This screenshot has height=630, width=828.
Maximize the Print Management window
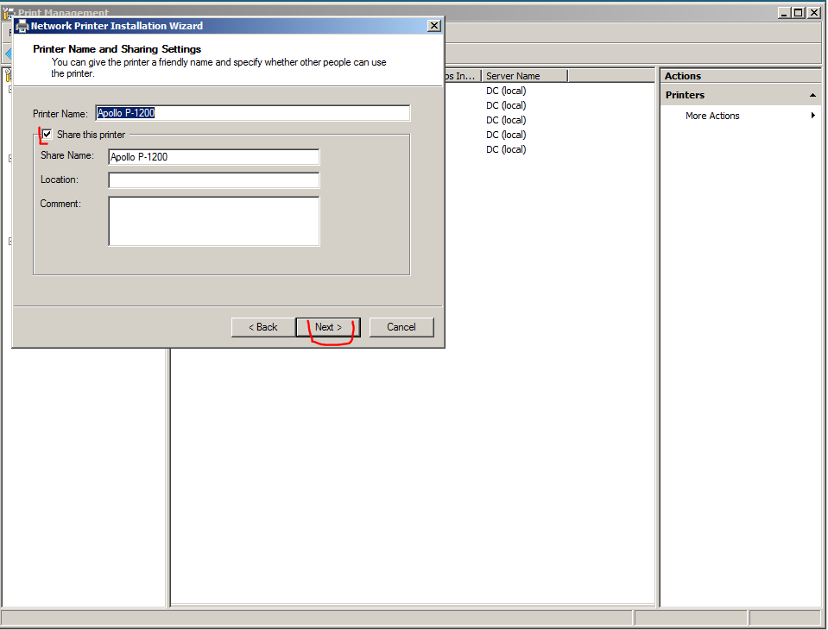pos(799,13)
